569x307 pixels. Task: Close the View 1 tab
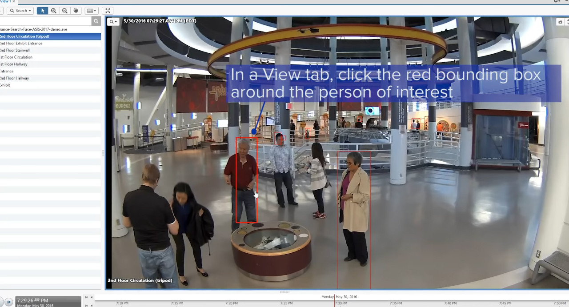(14, 1)
